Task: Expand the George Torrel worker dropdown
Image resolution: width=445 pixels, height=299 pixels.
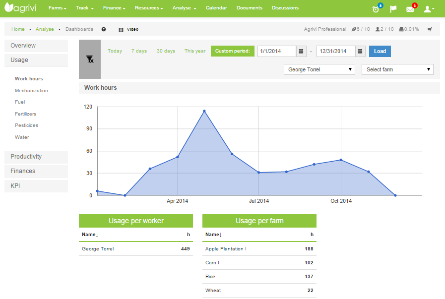Action: point(319,69)
